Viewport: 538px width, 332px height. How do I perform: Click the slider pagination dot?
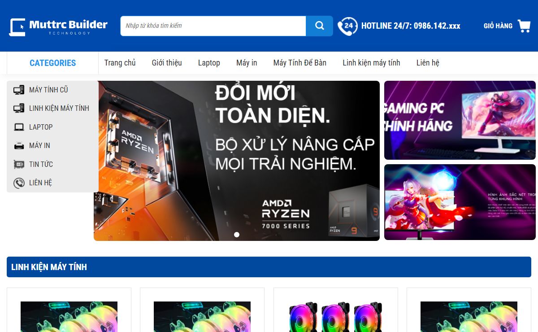237,235
